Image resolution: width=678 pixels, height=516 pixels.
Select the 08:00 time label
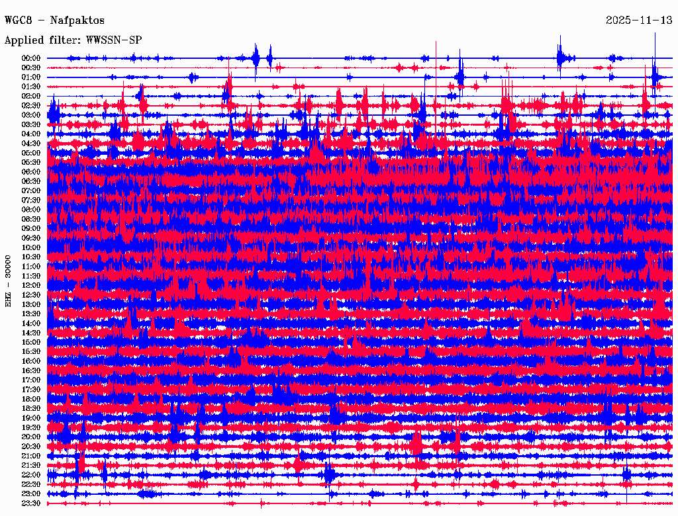tap(31, 210)
